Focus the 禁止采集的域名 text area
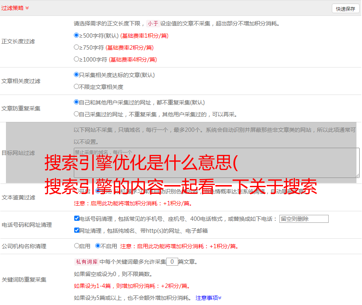 point(217,163)
